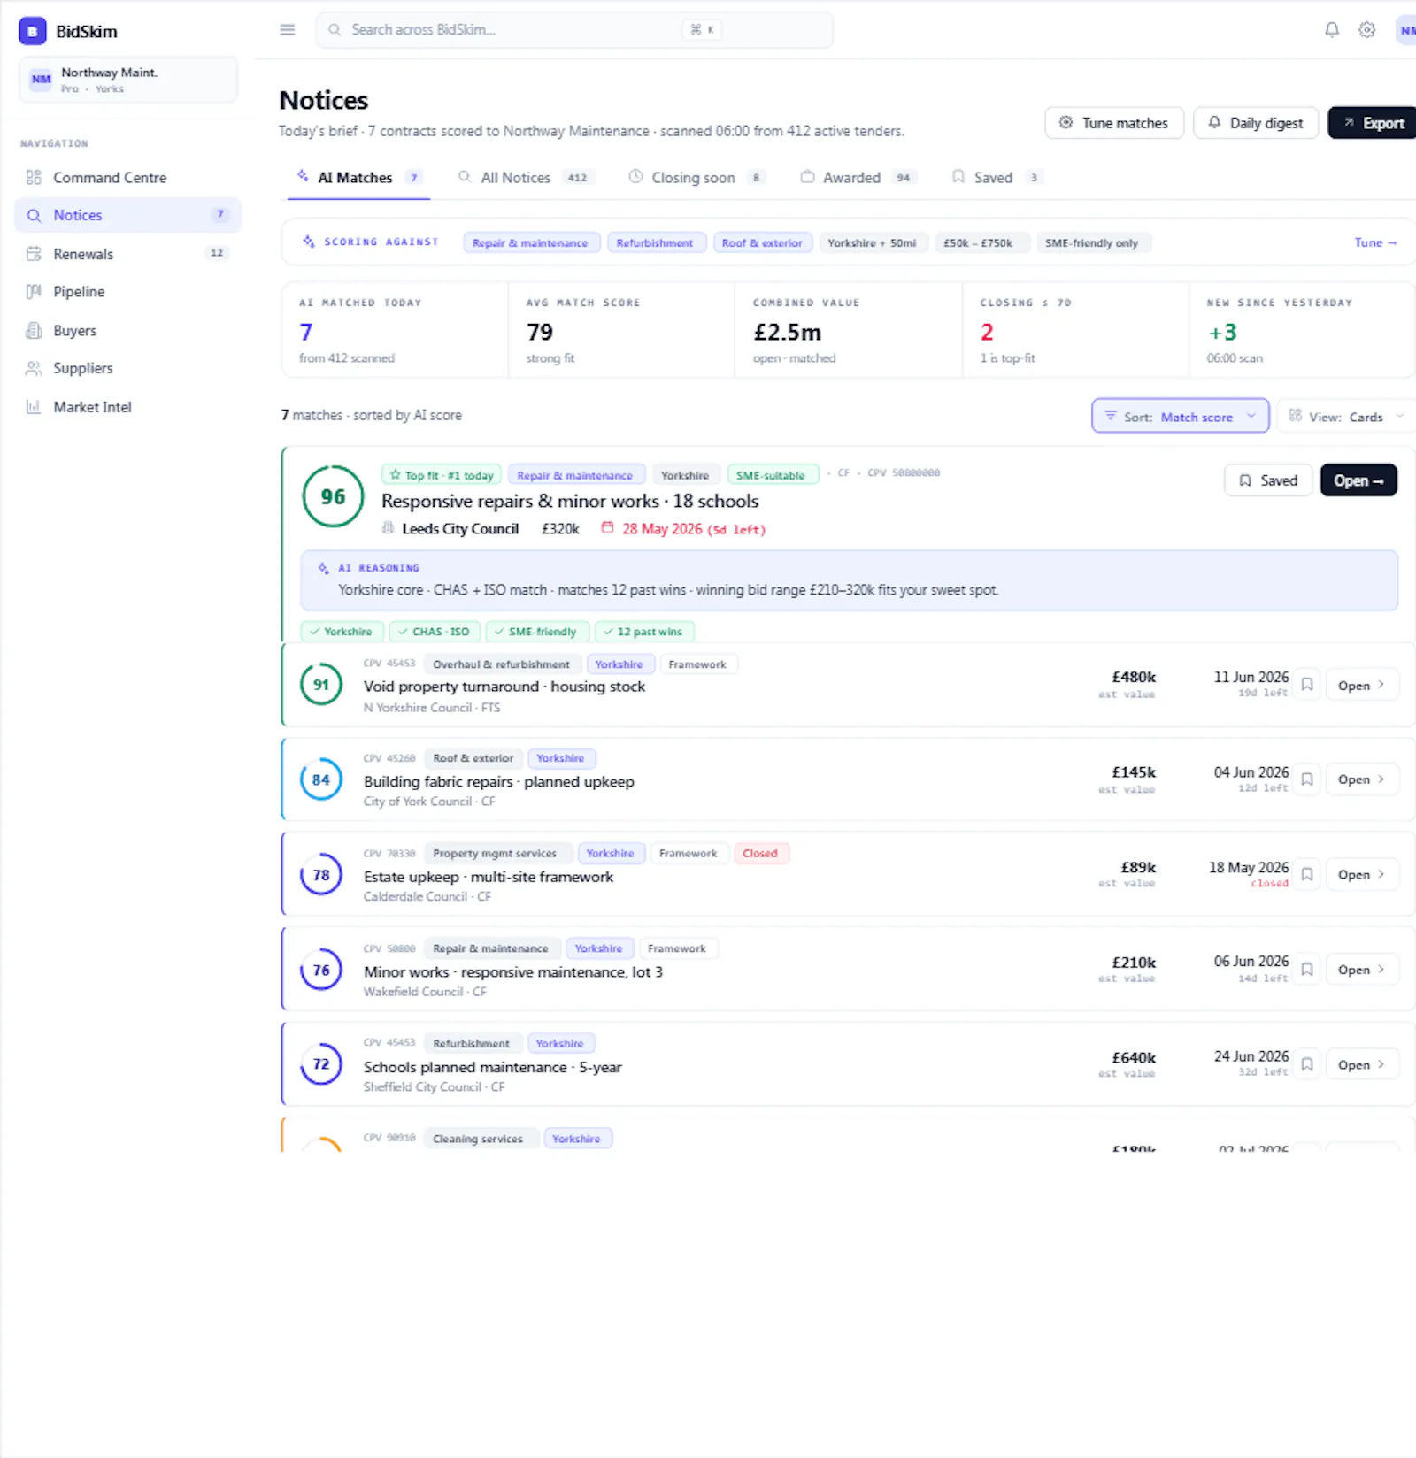Image resolution: width=1416 pixels, height=1458 pixels.
Task: Click the 91 match score ring
Action: point(321,684)
